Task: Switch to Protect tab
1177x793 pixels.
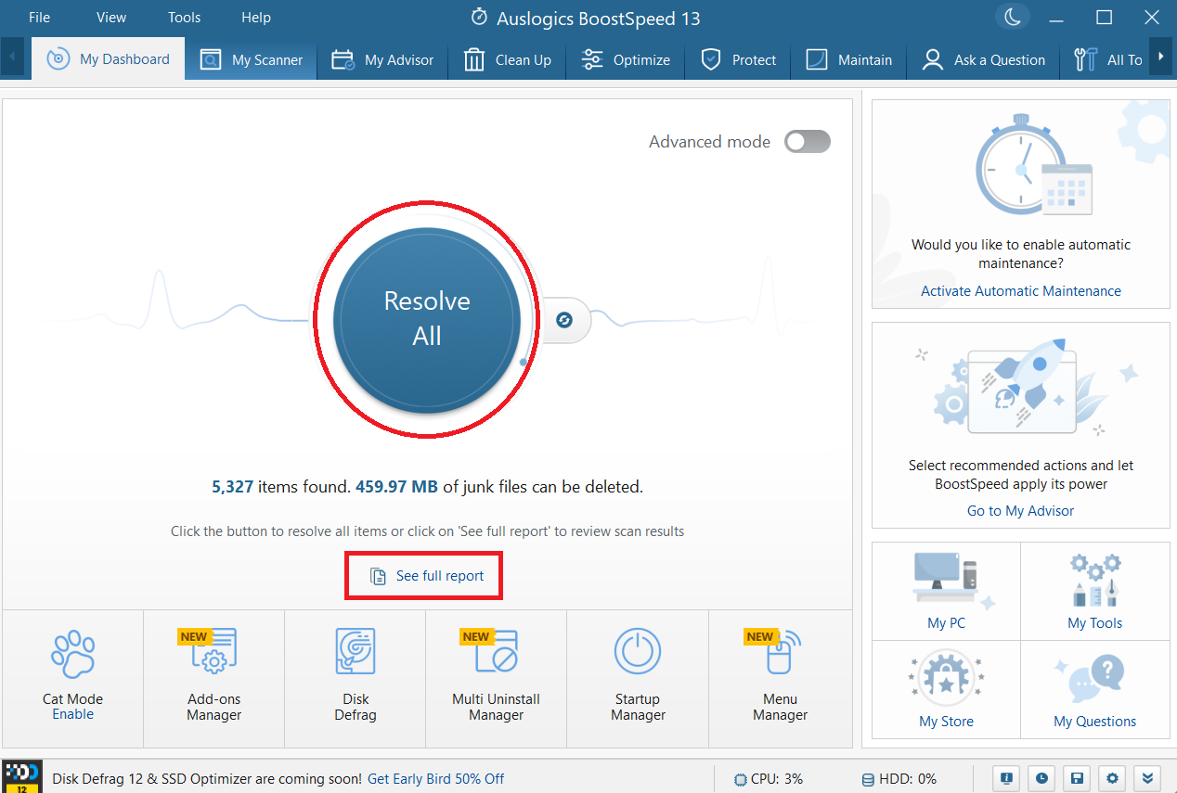Action: pyautogui.click(x=738, y=59)
